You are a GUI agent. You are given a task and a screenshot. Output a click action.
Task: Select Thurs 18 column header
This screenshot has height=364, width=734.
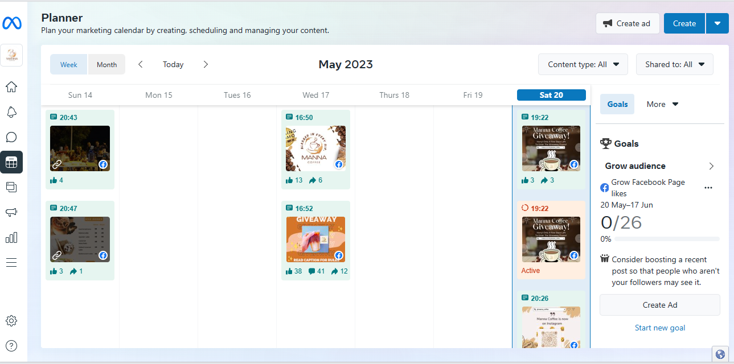point(395,95)
